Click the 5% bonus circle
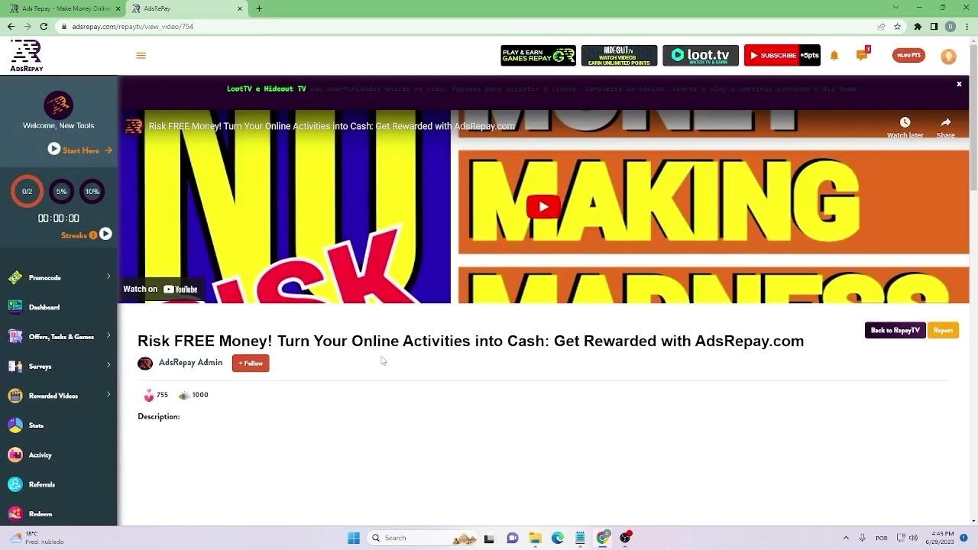Image resolution: width=978 pixels, height=550 pixels. 61,191
